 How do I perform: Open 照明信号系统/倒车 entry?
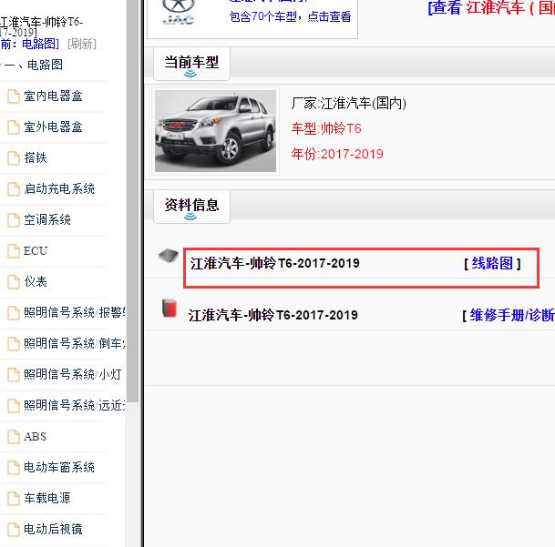pyautogui.click(x=75, y=344)
